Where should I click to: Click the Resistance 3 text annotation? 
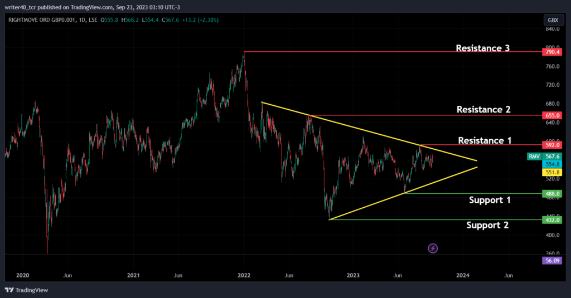coord(482,48)
